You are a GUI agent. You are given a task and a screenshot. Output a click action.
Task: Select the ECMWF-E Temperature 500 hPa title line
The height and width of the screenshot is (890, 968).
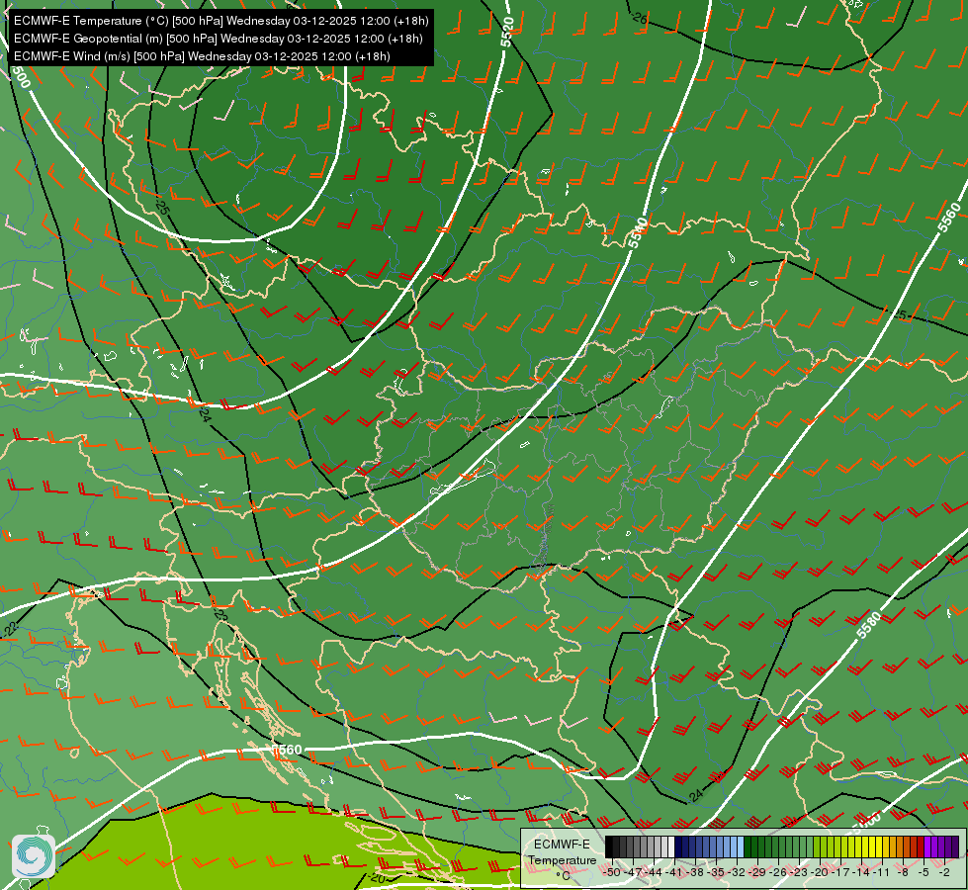(x=221, y=21)
